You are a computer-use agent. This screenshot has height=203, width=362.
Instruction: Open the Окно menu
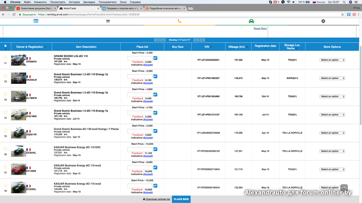pos(123,2)
